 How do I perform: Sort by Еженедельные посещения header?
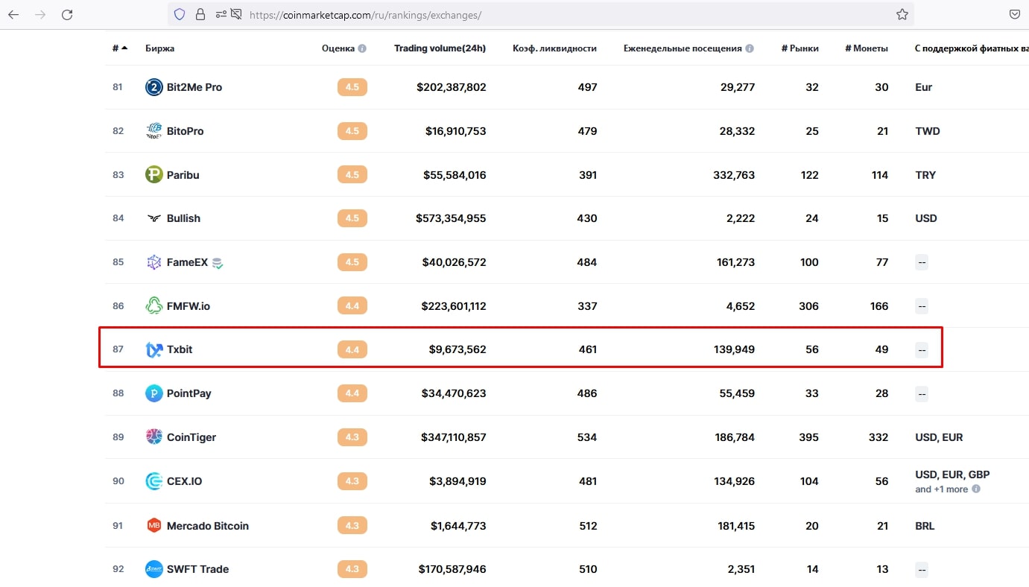(x=683, y=48)
